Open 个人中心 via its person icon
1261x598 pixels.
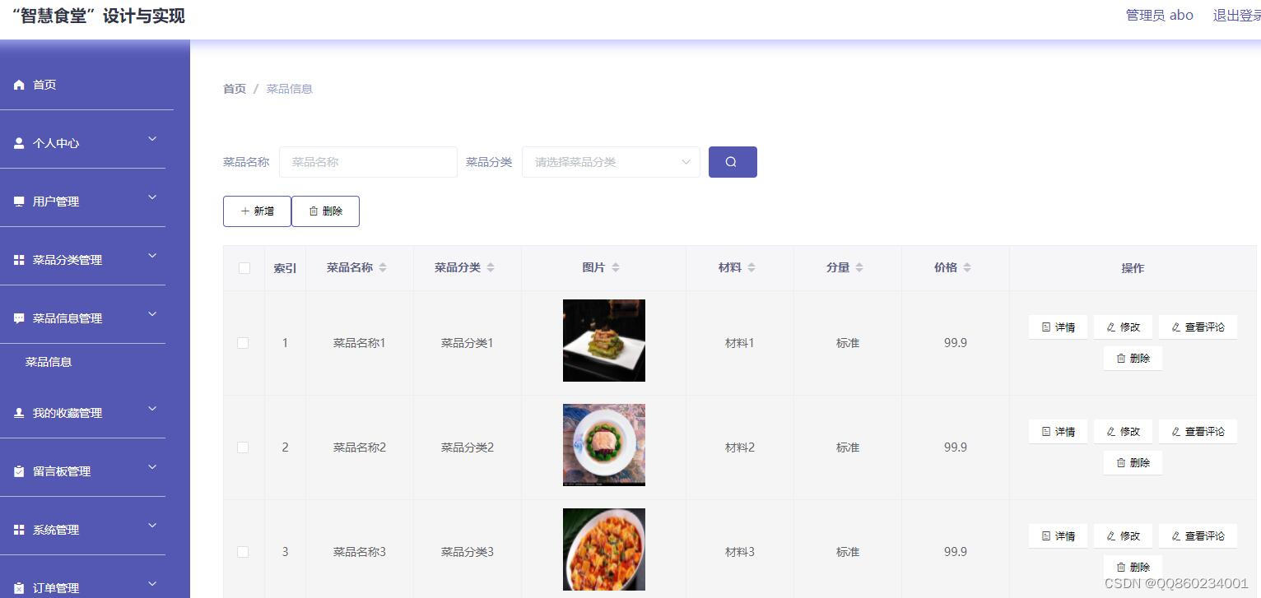pos(18,142)
